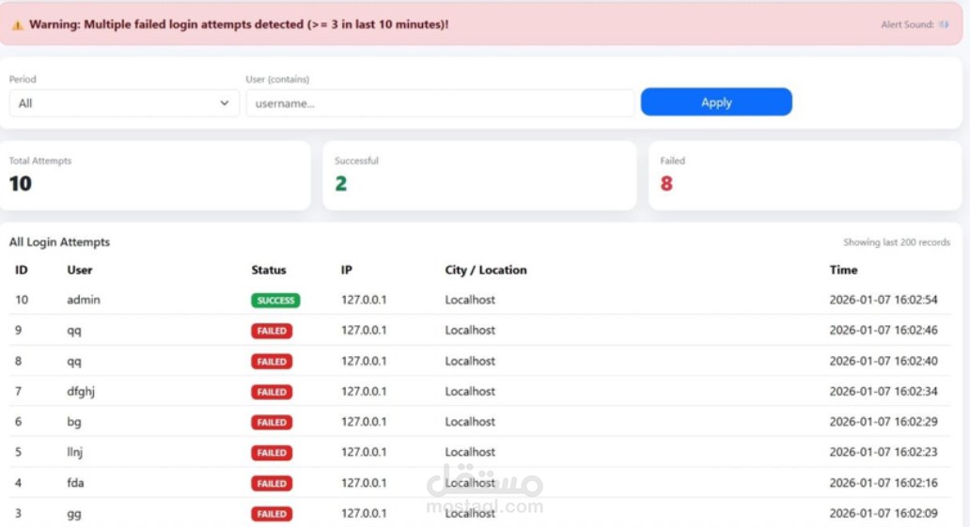Select the Failed count 8
Screen dimensions: 970x527
coord(666,184)
